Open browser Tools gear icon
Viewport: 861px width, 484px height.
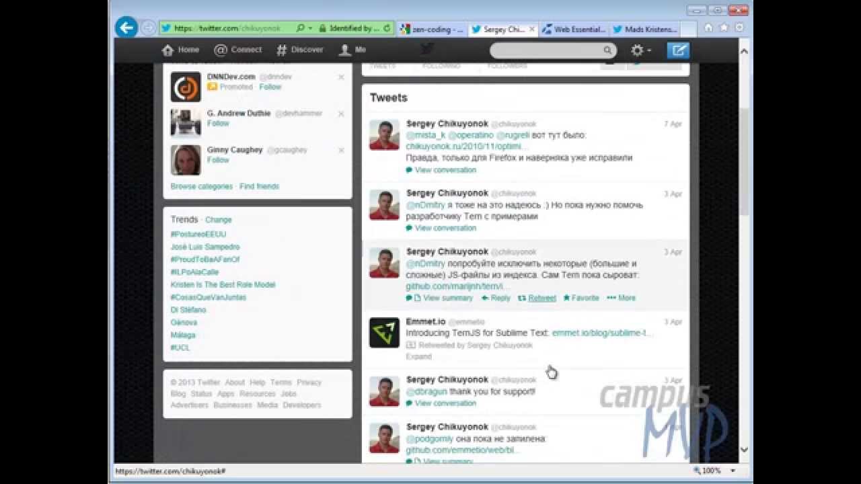click(x=739, y=28)
